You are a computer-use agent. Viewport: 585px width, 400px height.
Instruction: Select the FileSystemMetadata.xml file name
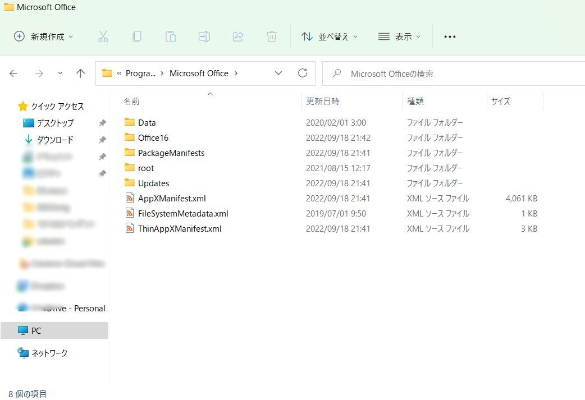[183, 214]
